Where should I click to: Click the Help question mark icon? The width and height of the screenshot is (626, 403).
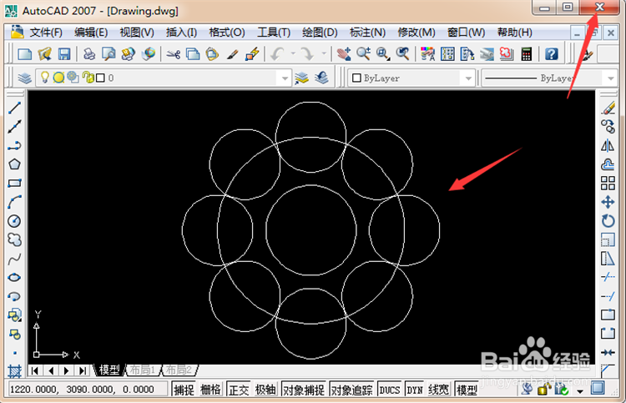552,54
